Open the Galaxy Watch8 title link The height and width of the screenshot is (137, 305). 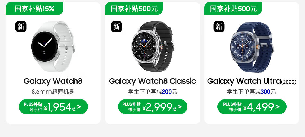(53, 81)
